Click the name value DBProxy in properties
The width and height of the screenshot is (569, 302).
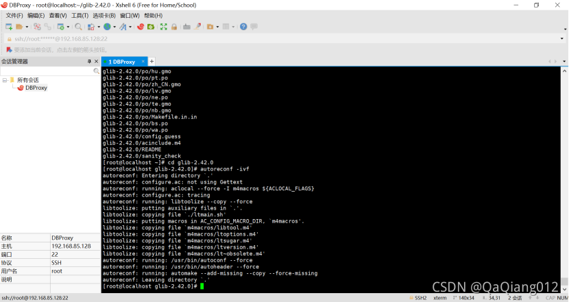62,238
